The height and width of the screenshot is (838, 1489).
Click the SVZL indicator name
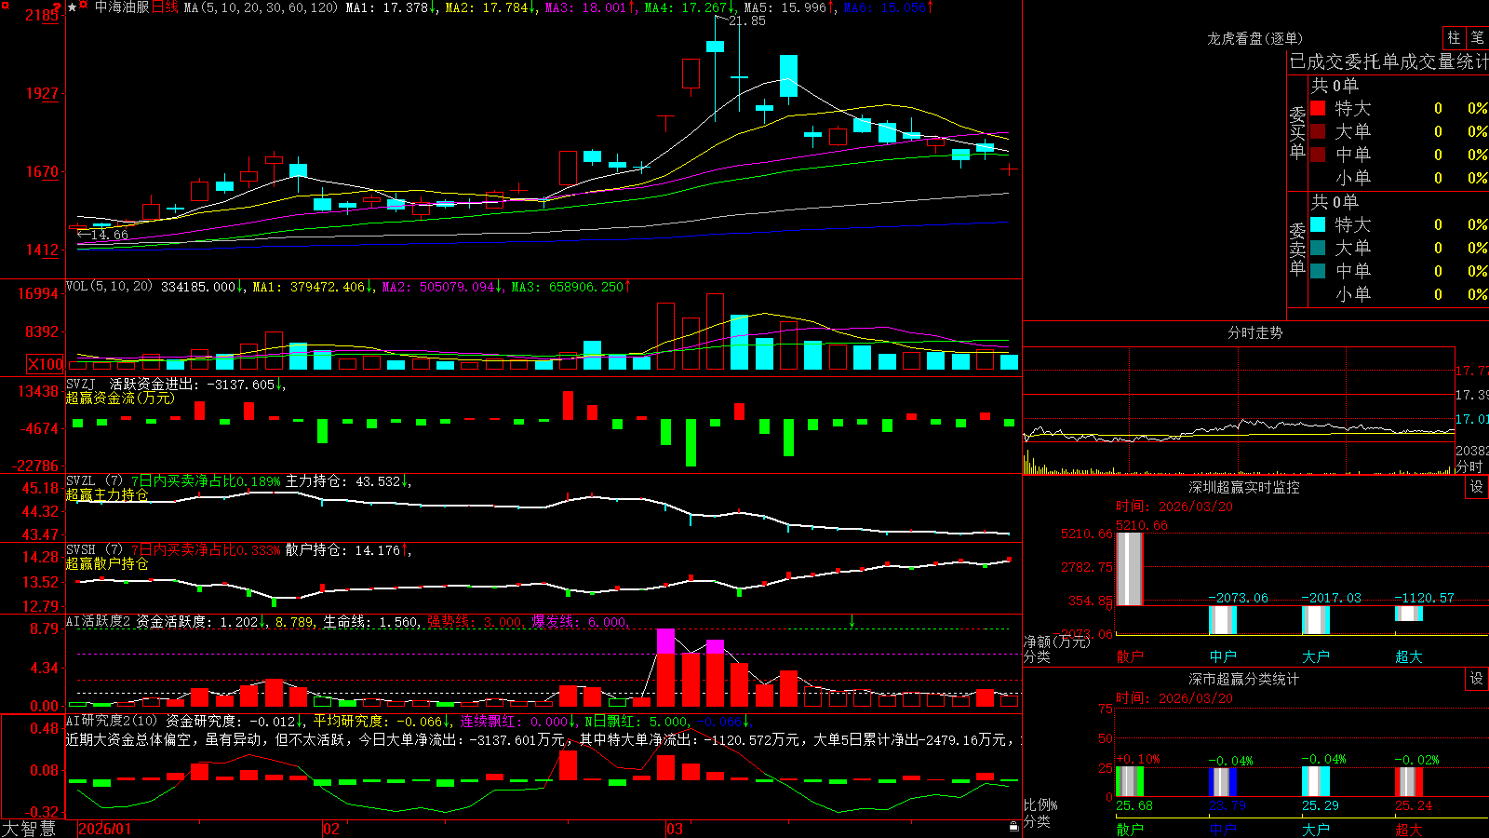pos(80,480)
